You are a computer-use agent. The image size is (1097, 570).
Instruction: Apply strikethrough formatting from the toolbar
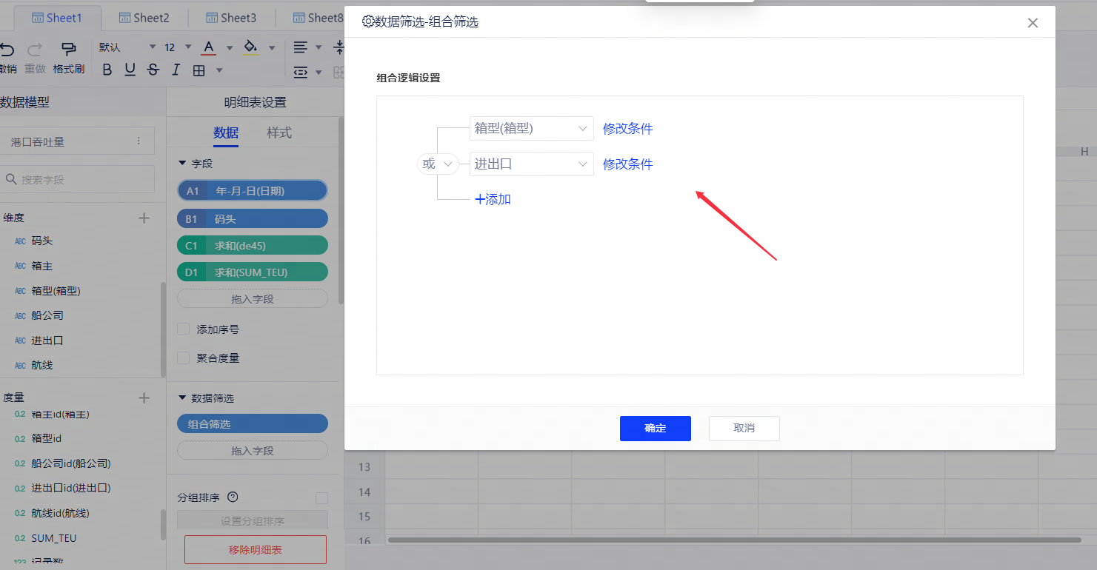[153, 70]
